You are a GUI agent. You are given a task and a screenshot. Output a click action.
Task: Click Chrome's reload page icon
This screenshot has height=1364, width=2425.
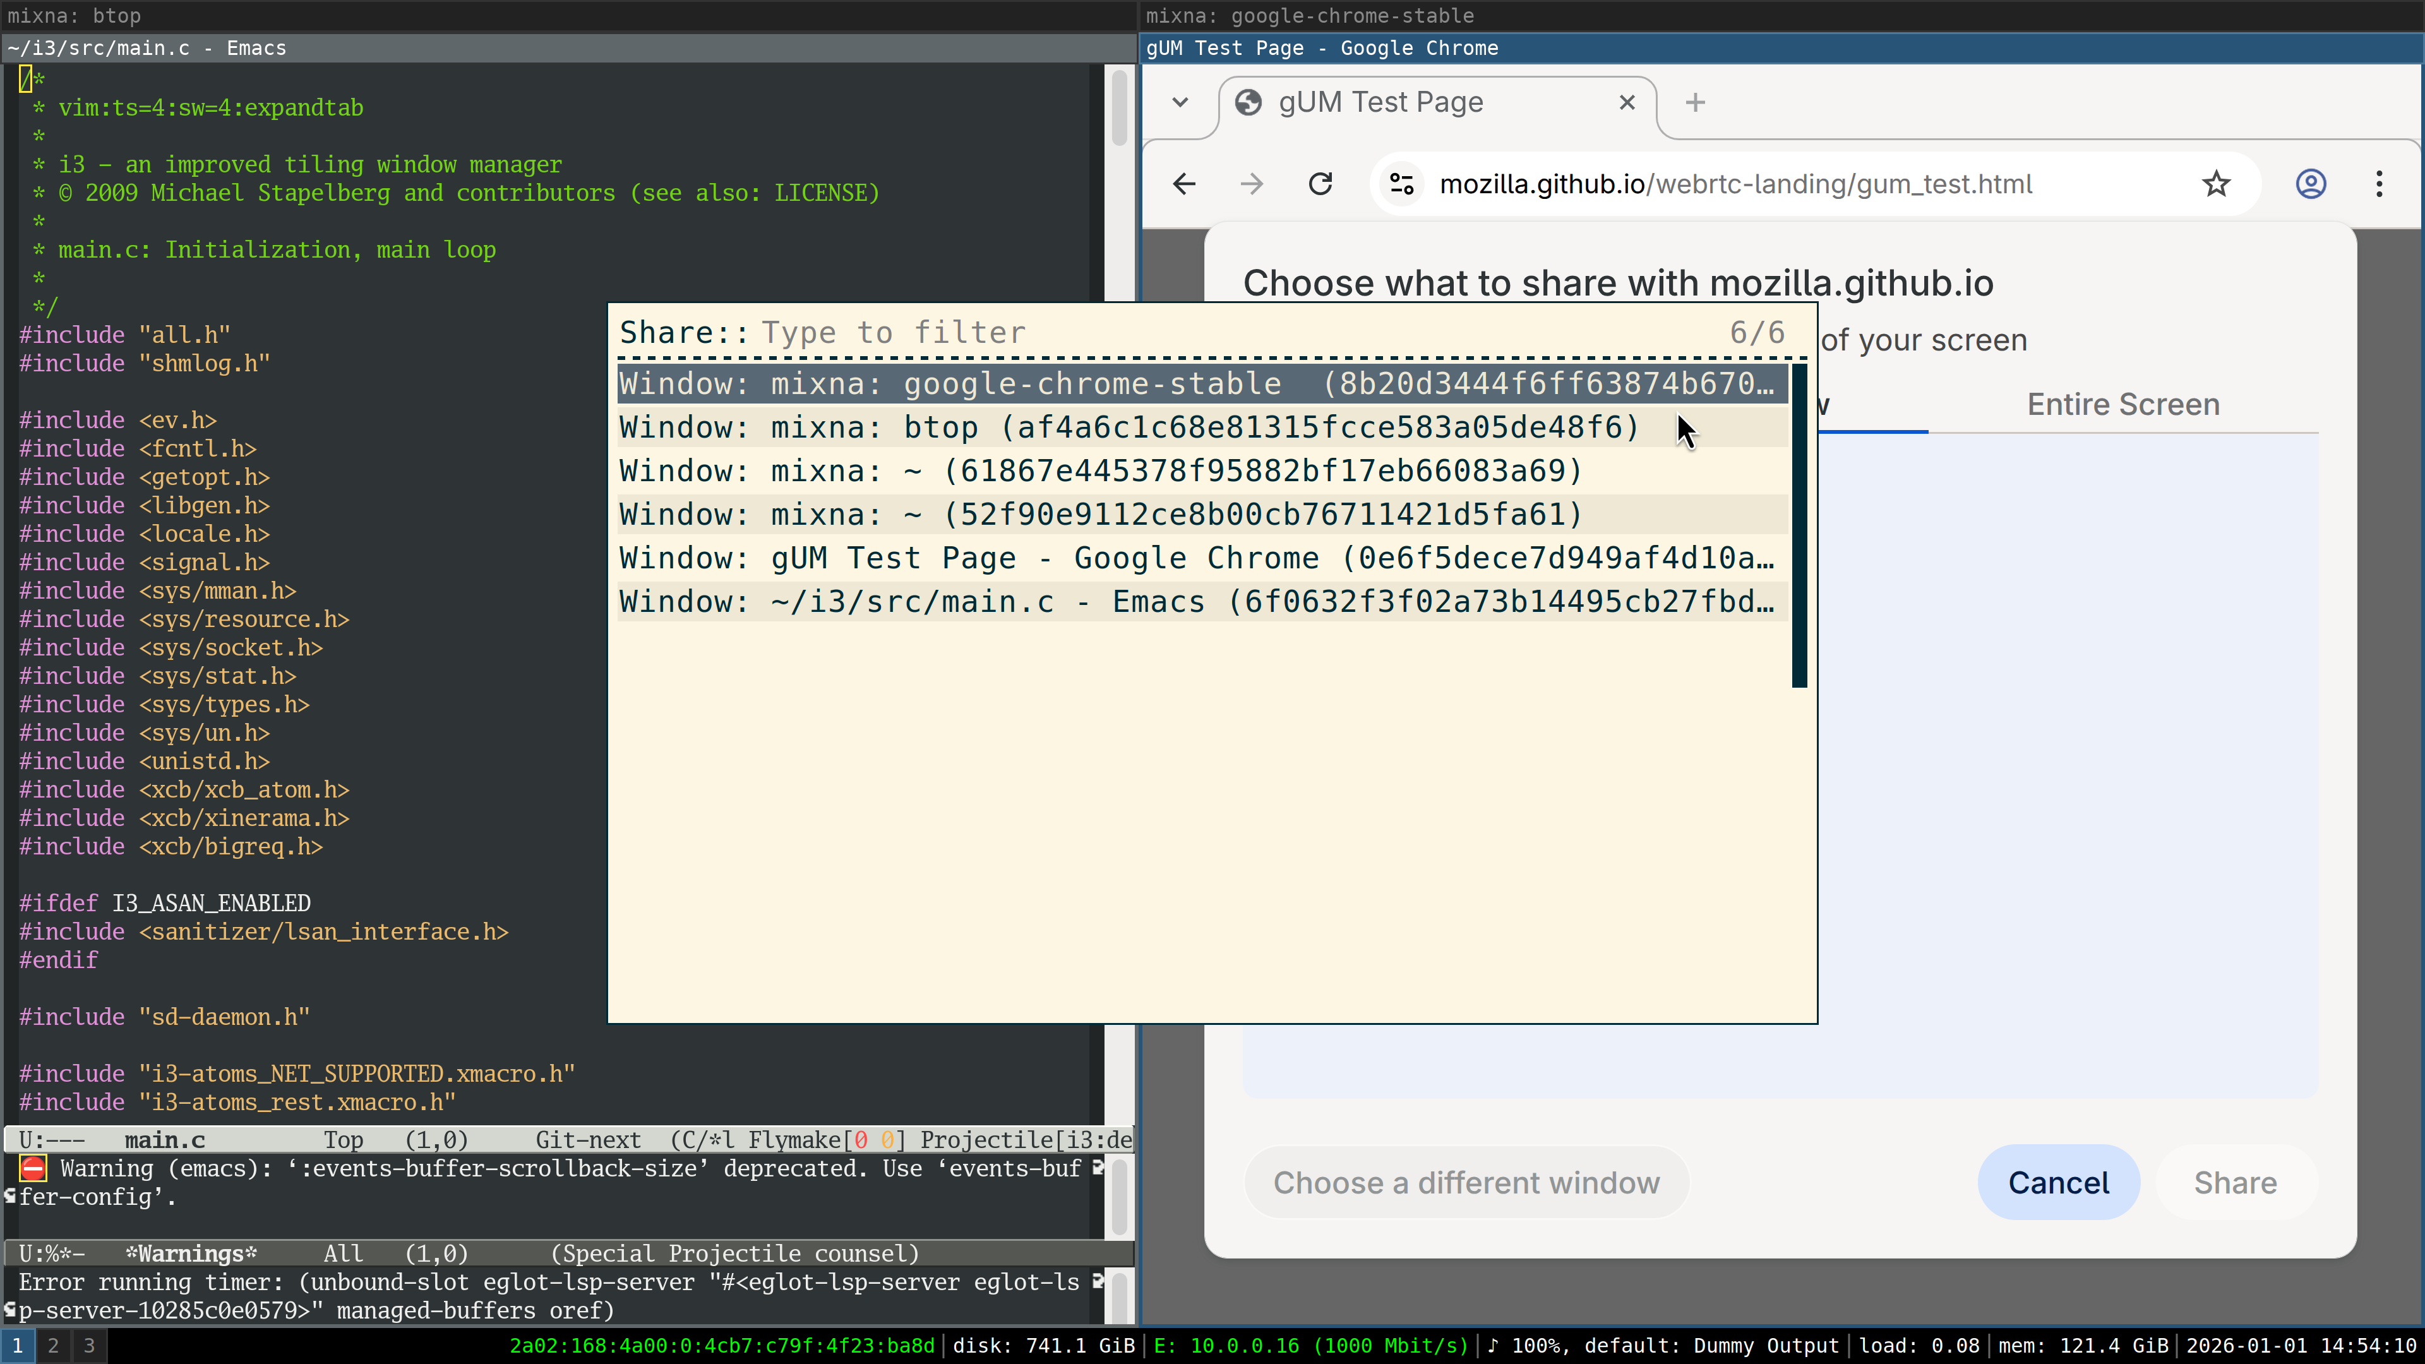pyautogui.click(x=1320, y=184)
